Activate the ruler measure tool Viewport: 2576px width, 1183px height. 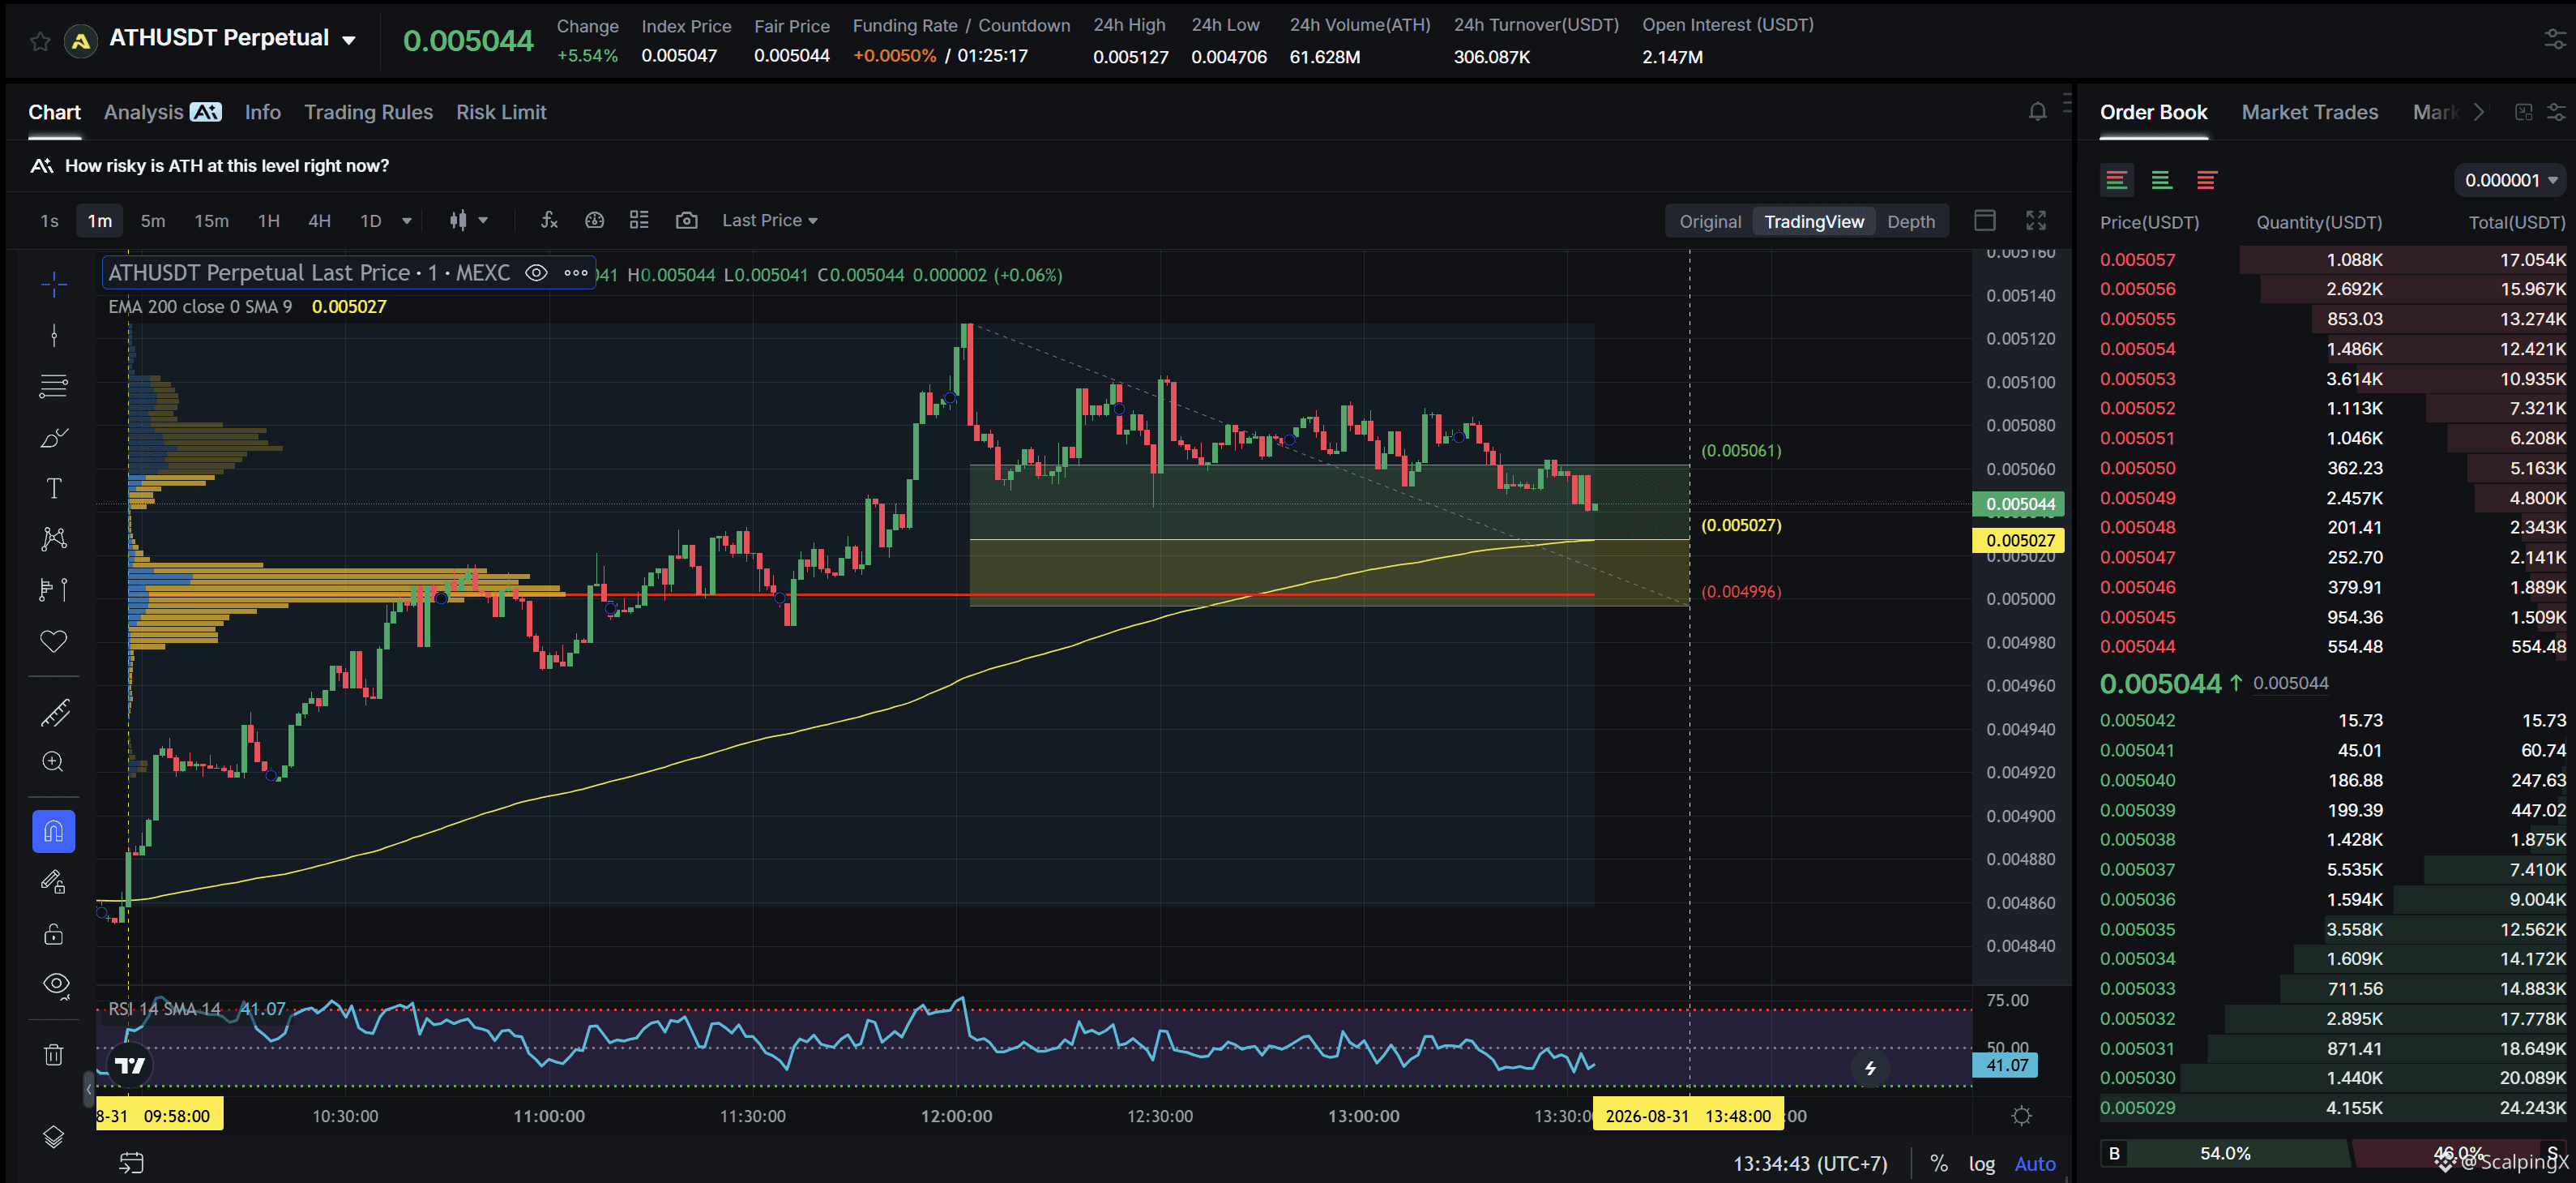[x=54, y=713]
